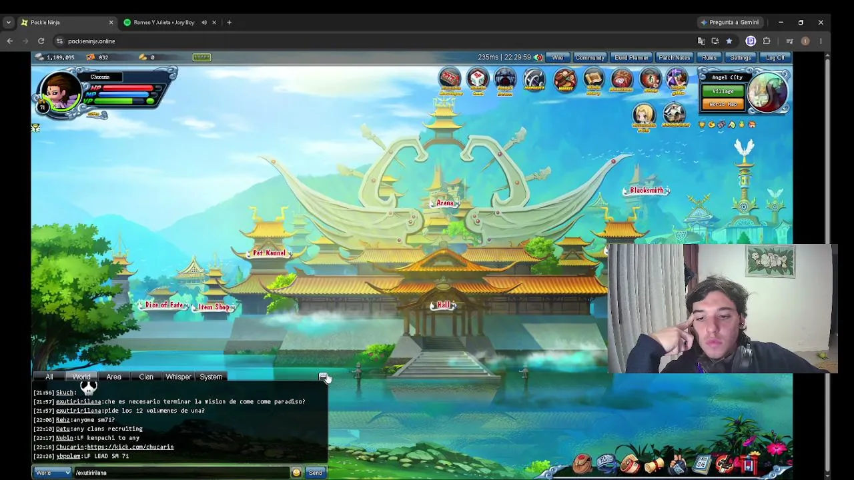Click username Chucarin in the chat log
This screenshot has height=480, width=854.
point(70,447)
